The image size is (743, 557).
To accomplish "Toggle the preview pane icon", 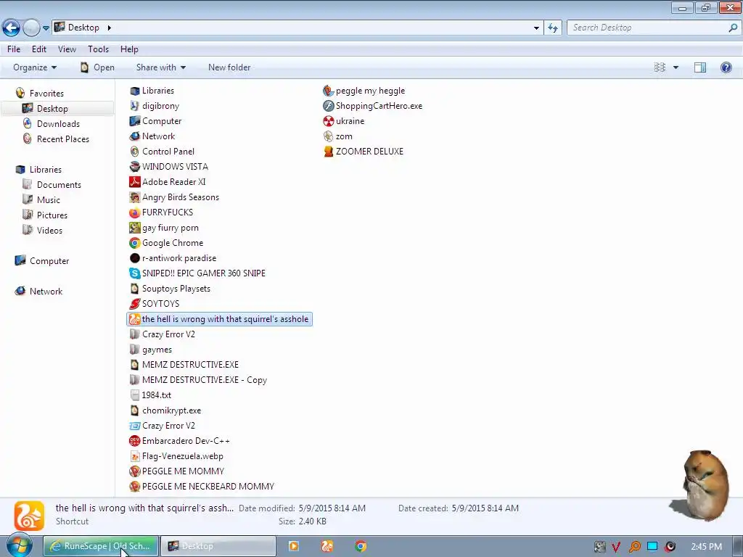I will (700, 67).
